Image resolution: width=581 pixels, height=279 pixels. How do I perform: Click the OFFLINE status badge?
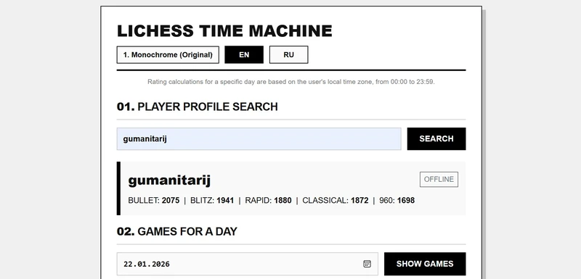tap(439, 179)
